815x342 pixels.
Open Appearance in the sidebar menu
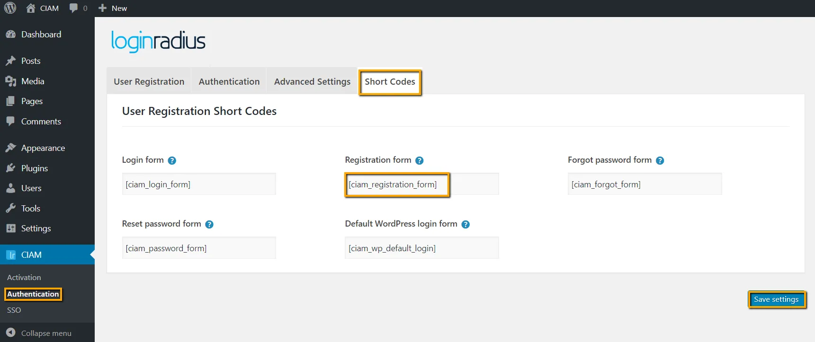[43, 148]
